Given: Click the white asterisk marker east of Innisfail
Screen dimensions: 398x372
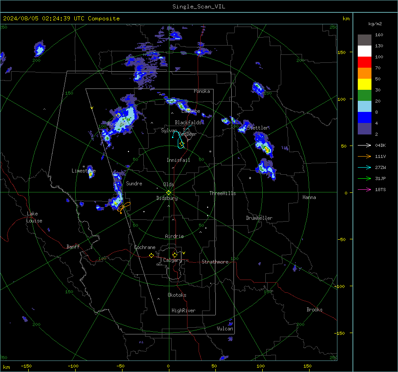Looking at the screenshot, I should point(210,152).
